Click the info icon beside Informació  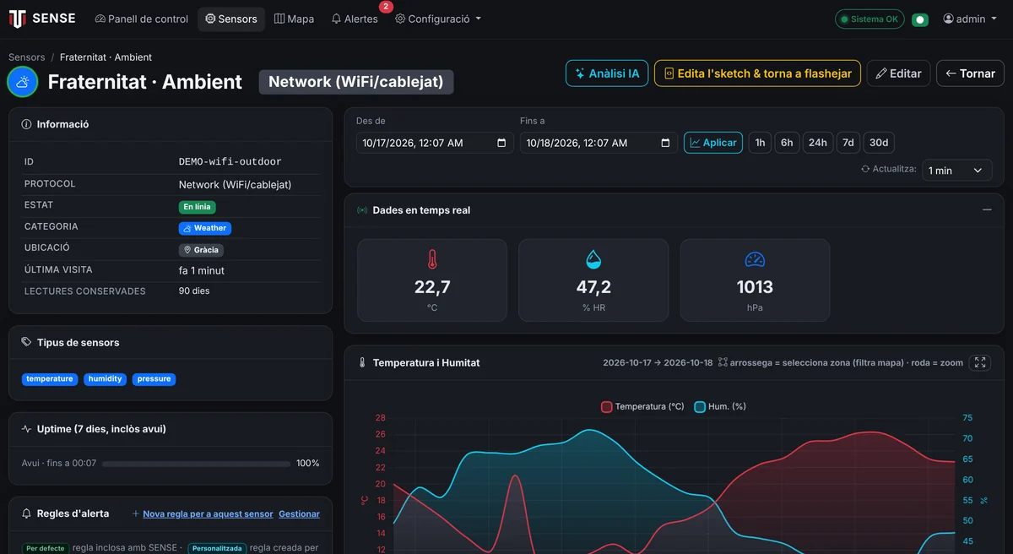coord(27,124)
